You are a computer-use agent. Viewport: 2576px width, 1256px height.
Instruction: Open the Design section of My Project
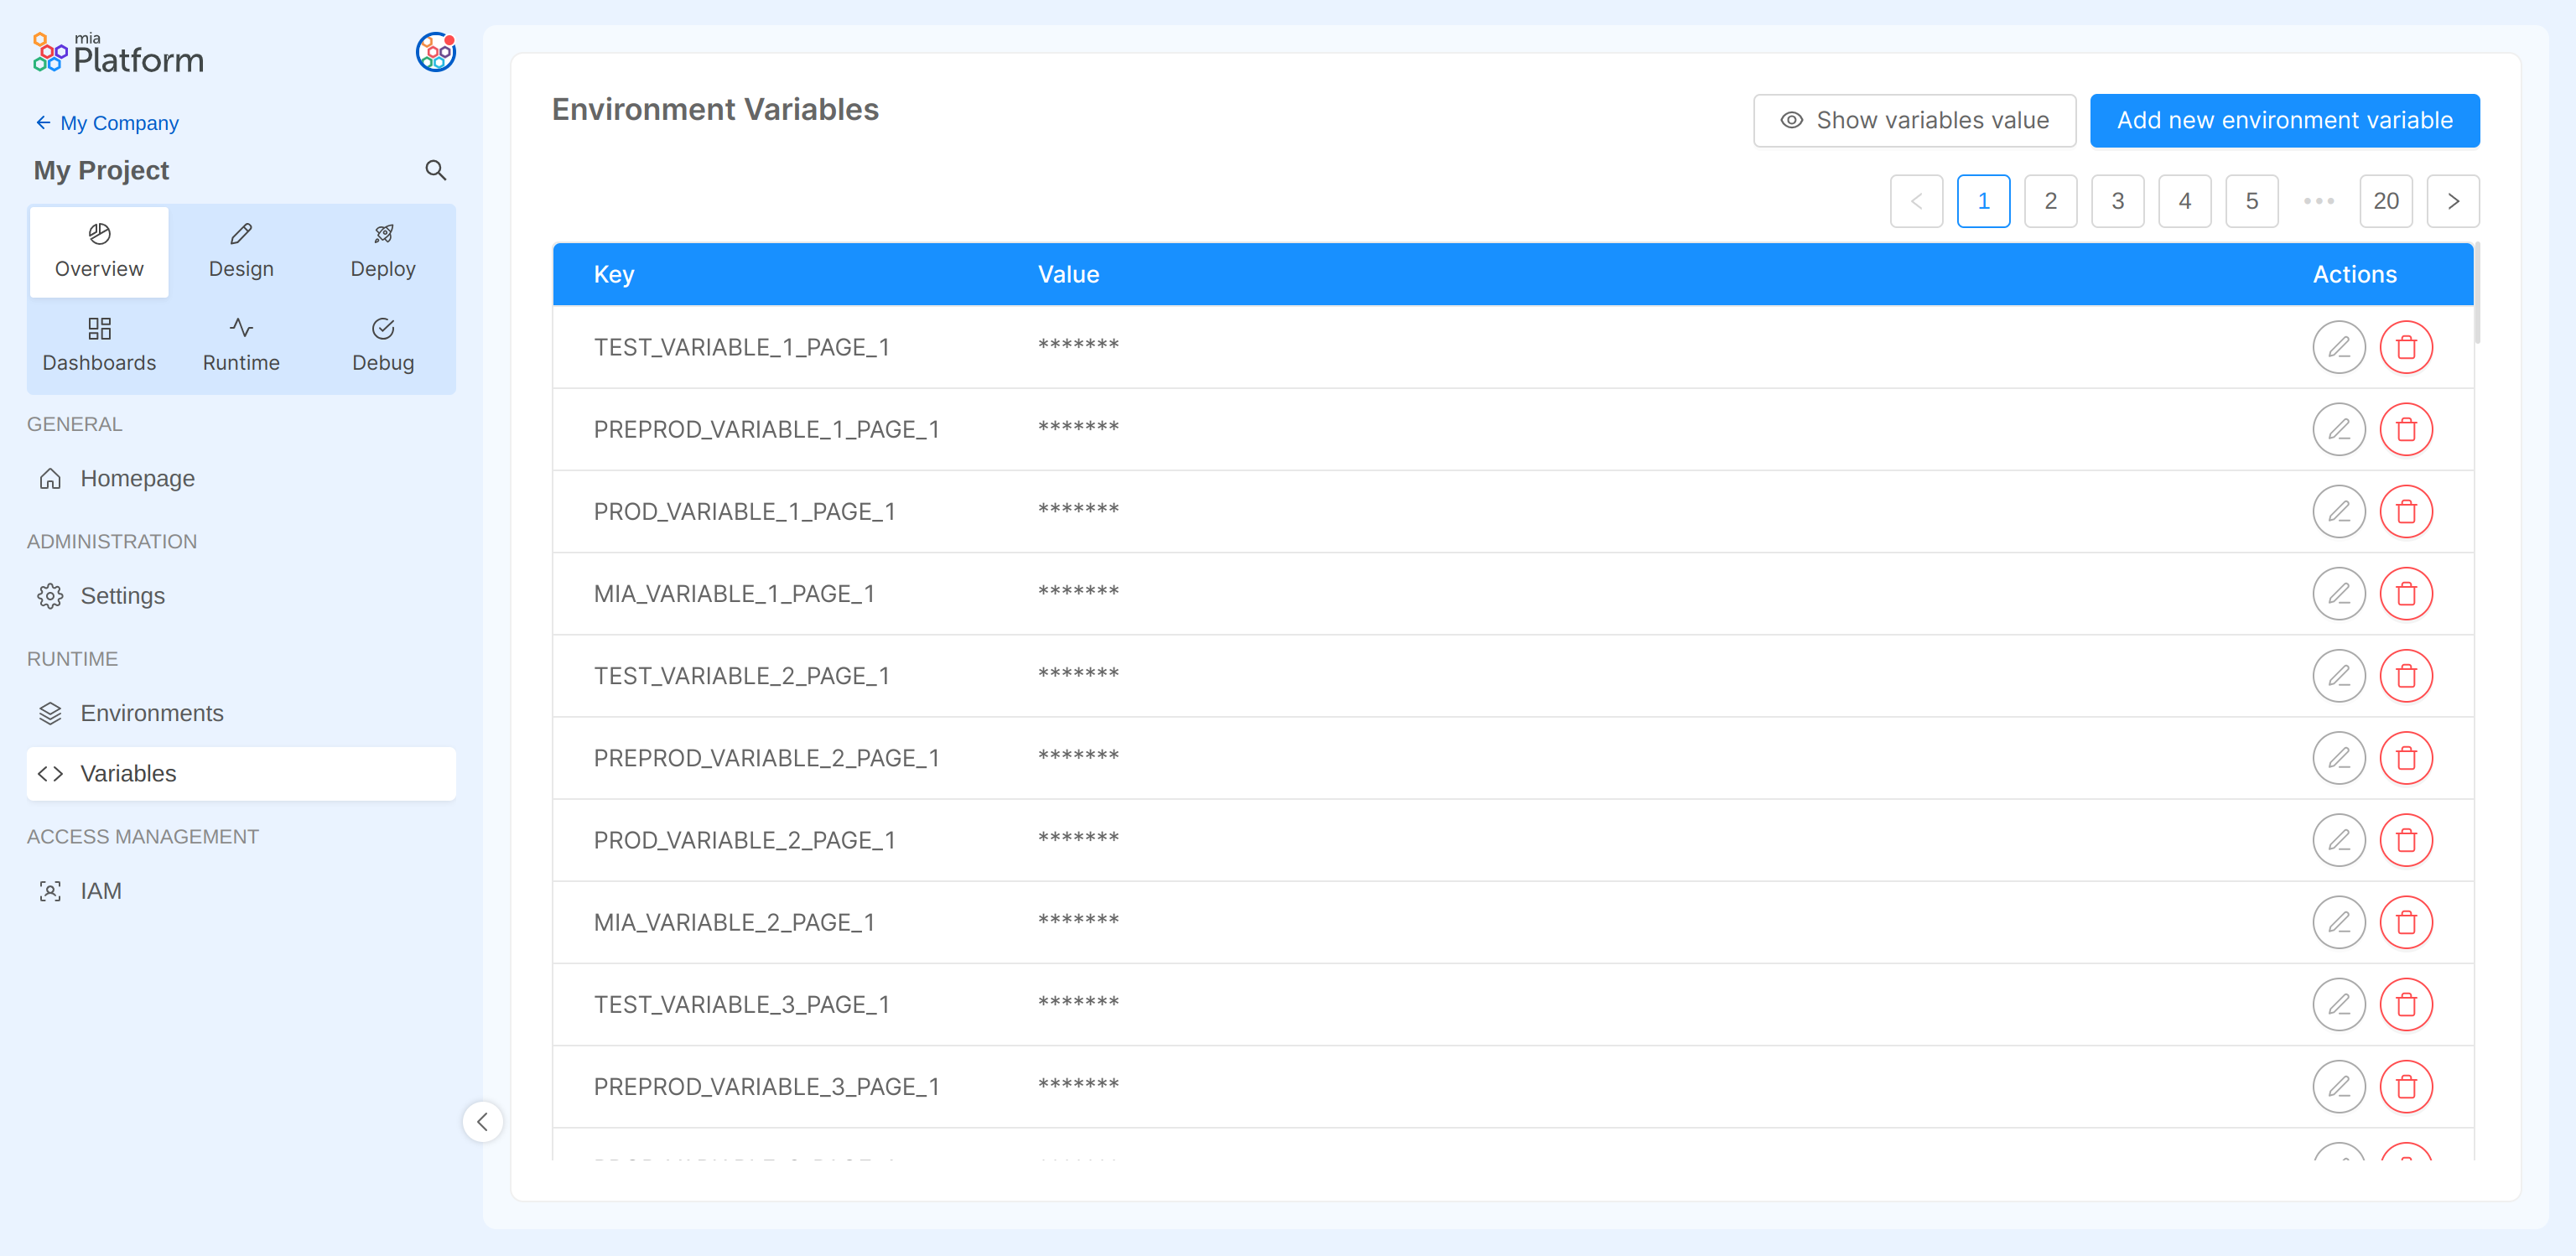tap(240, 250)
